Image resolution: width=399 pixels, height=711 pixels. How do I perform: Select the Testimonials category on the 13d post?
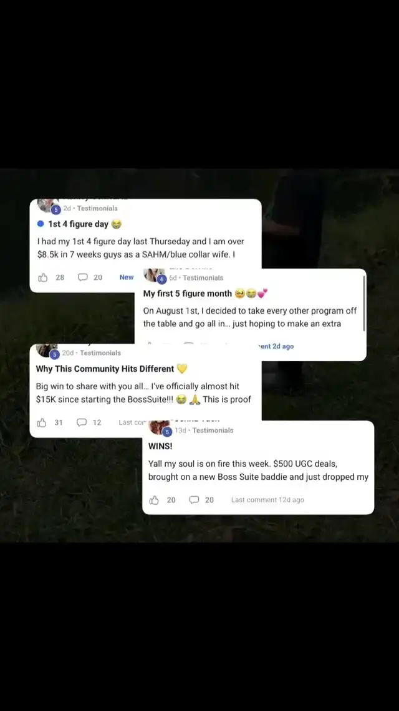[x=213, y=430]
